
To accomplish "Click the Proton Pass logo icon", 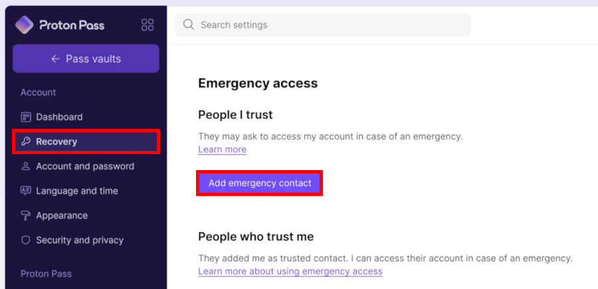I will click(x=25, y=25).
